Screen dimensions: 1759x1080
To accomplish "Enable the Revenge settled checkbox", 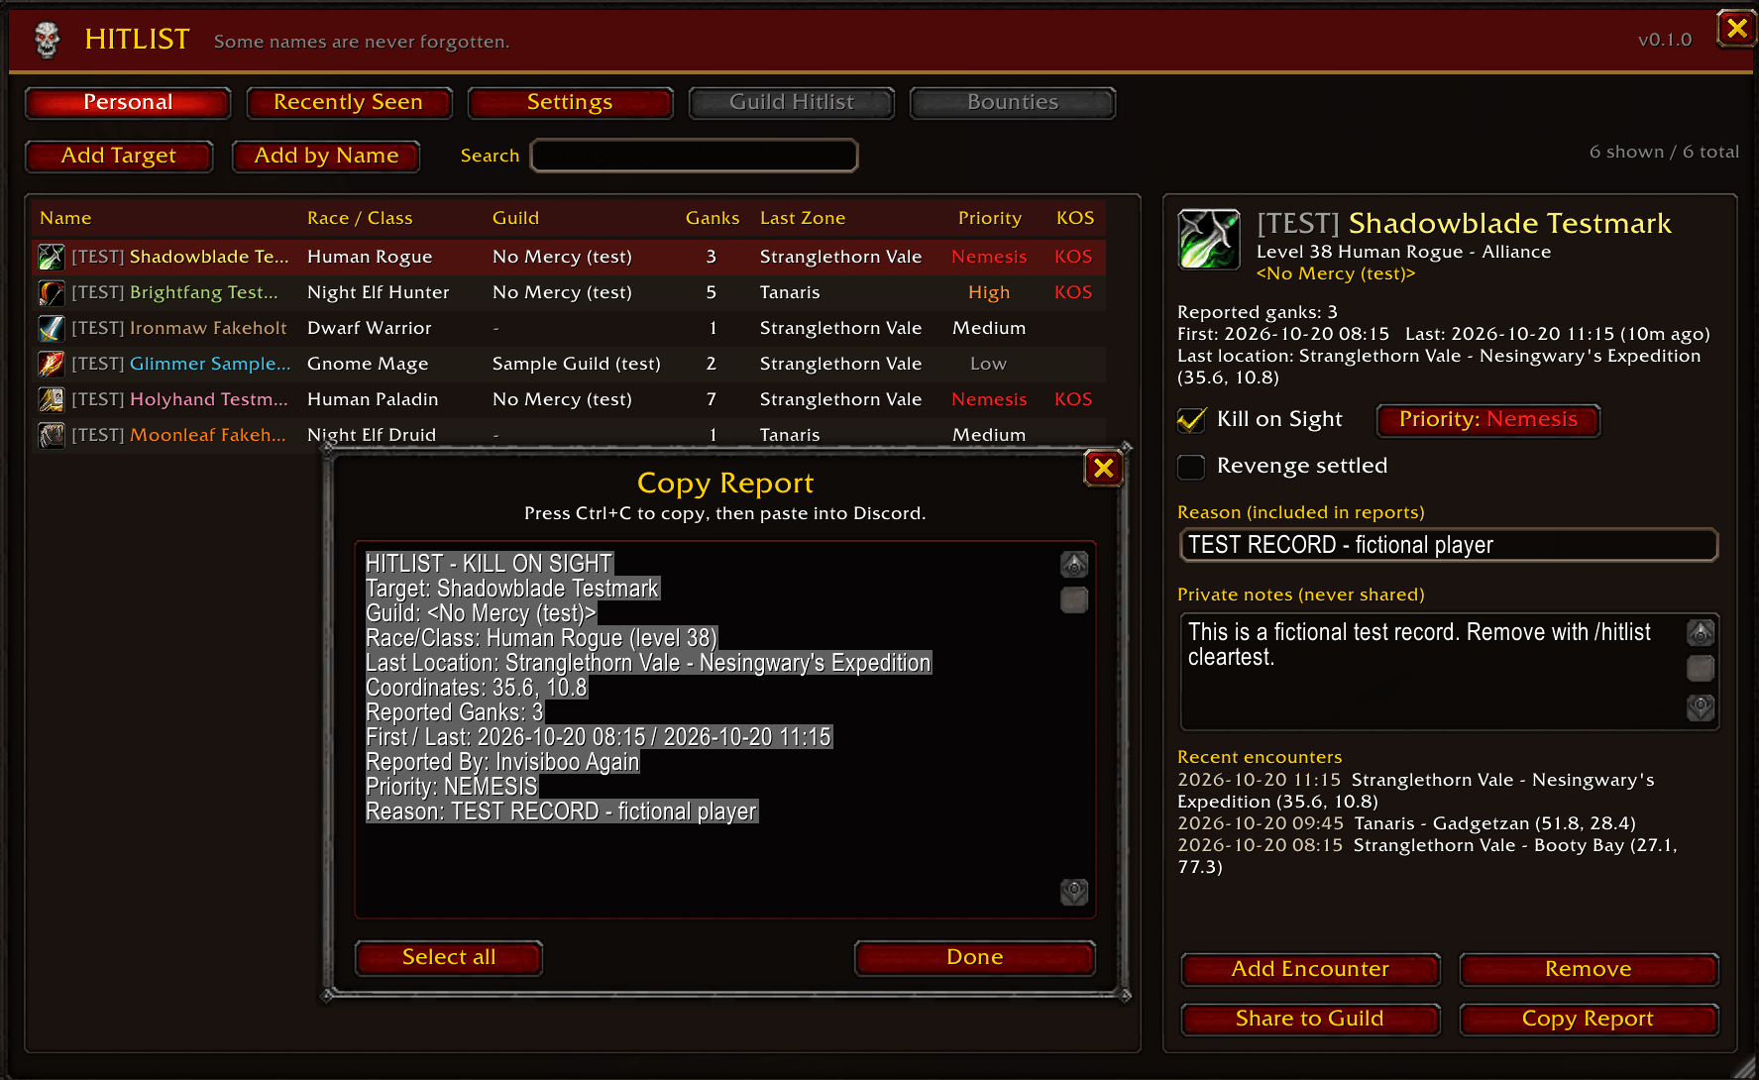I will 1191,467.
